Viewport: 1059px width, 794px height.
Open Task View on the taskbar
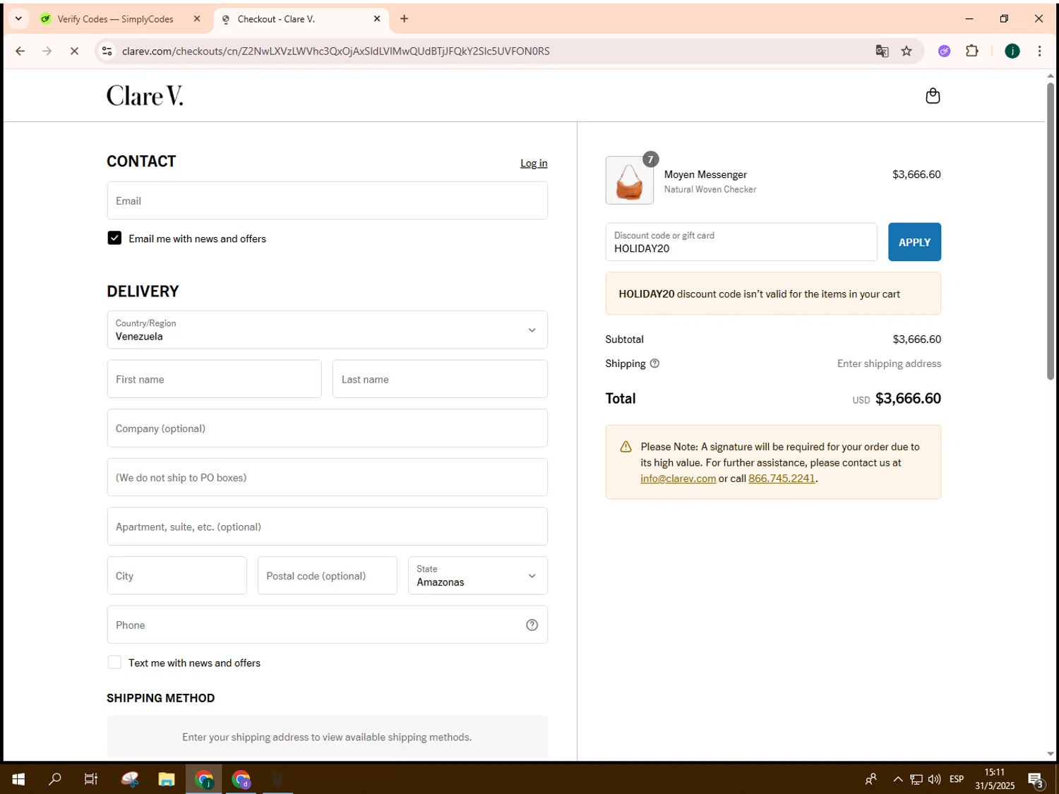point(91,779)
